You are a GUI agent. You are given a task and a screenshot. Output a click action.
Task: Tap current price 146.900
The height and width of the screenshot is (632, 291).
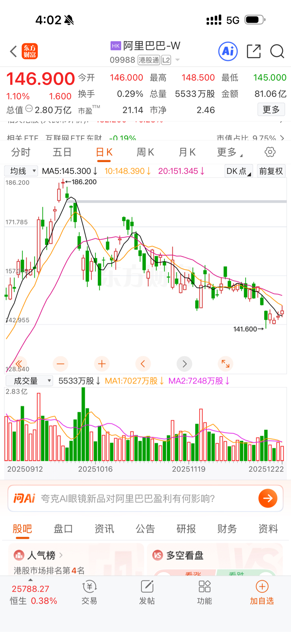[41, 79]
